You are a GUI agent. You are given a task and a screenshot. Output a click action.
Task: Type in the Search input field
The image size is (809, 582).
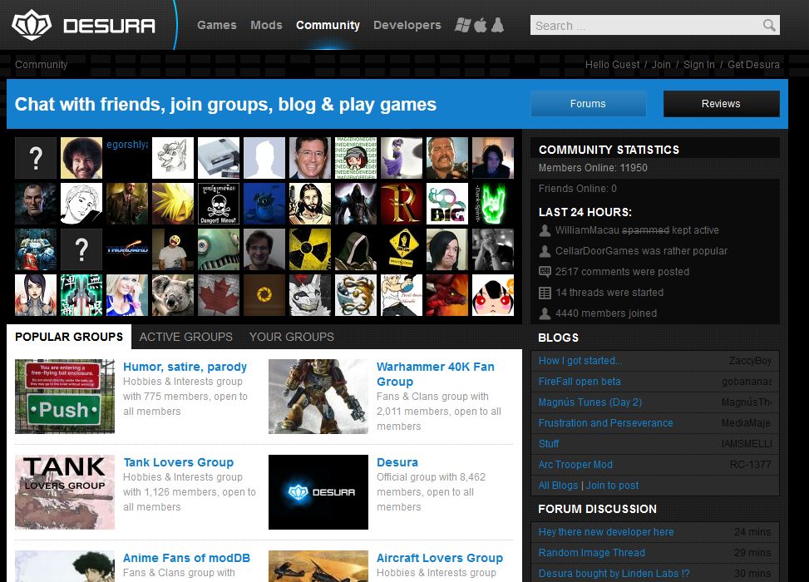click(644, 26)
